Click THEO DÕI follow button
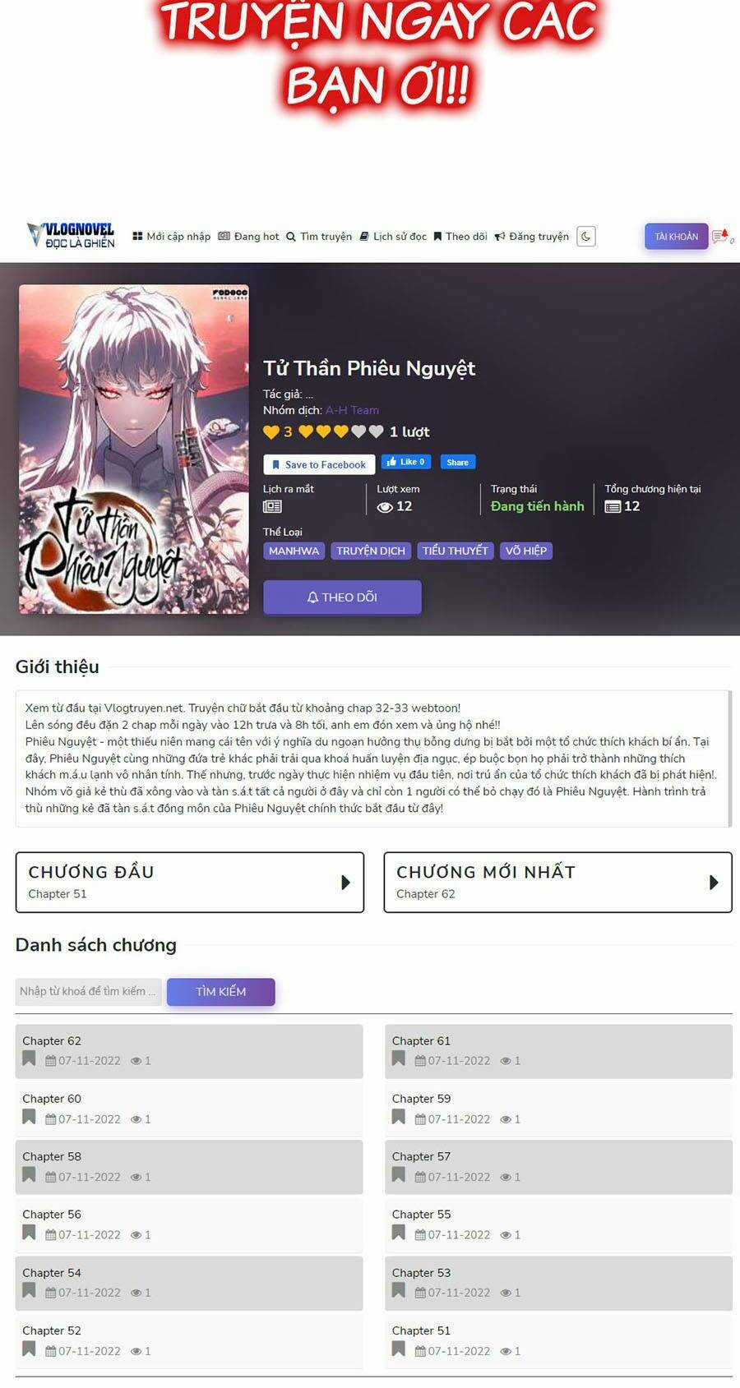The width and height of the screenshot is (740, 1388). (342, 597)
